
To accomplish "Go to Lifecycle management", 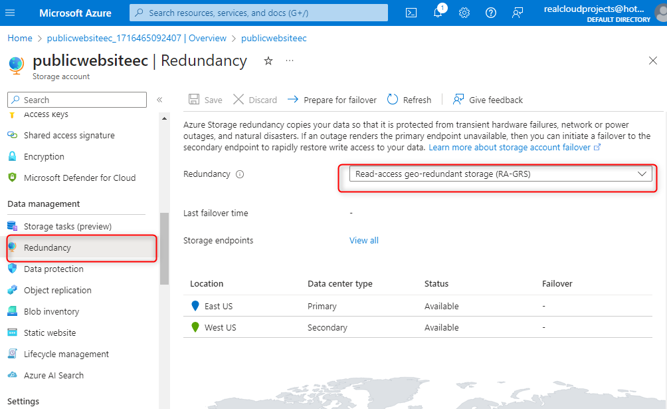I will [x=66, y=354].
